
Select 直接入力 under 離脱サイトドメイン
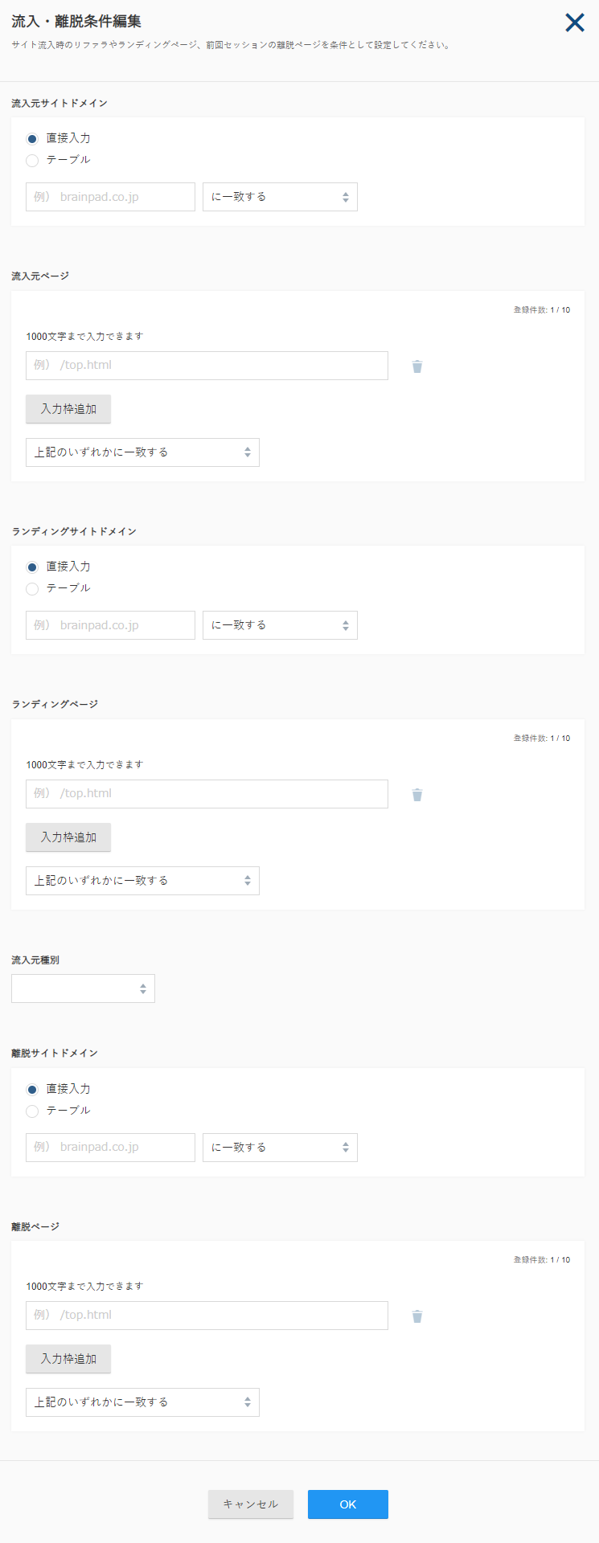[x=32, y=1090]
